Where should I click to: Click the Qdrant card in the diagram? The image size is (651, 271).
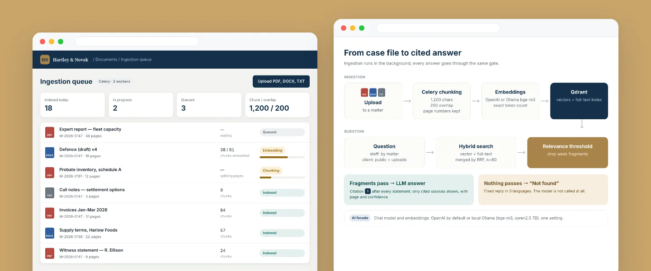(579, 101)
